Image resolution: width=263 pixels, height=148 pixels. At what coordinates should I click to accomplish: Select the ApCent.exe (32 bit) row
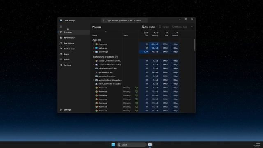136,72
